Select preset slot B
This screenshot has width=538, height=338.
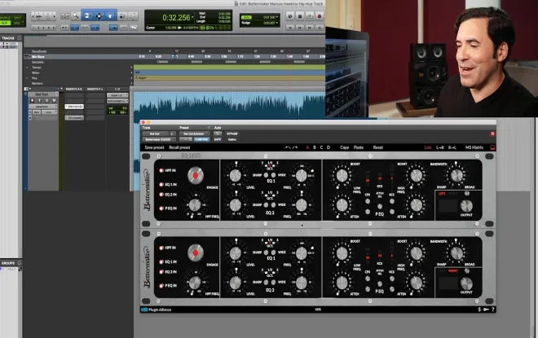(x=315, y=147)
